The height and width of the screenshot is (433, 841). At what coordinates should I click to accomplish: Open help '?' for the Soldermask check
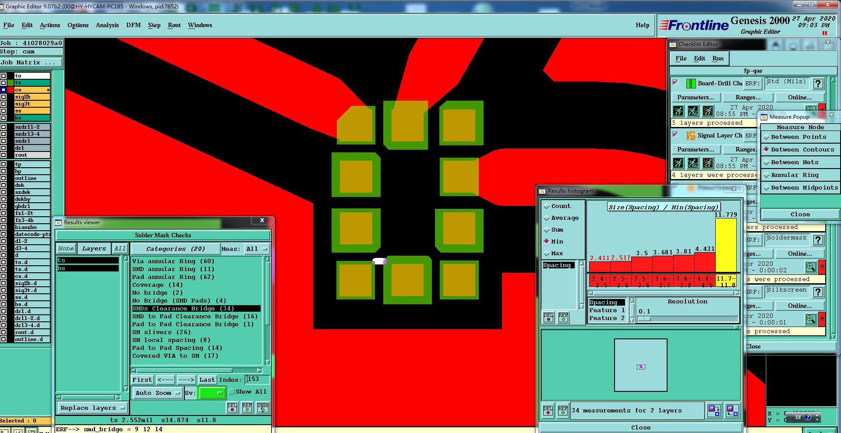coord(817,240)
